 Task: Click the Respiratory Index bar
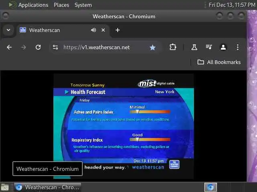(150, 140)
